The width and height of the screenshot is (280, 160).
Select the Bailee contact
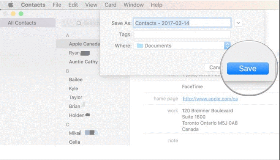pyautogui.click(x=76, y=80)
